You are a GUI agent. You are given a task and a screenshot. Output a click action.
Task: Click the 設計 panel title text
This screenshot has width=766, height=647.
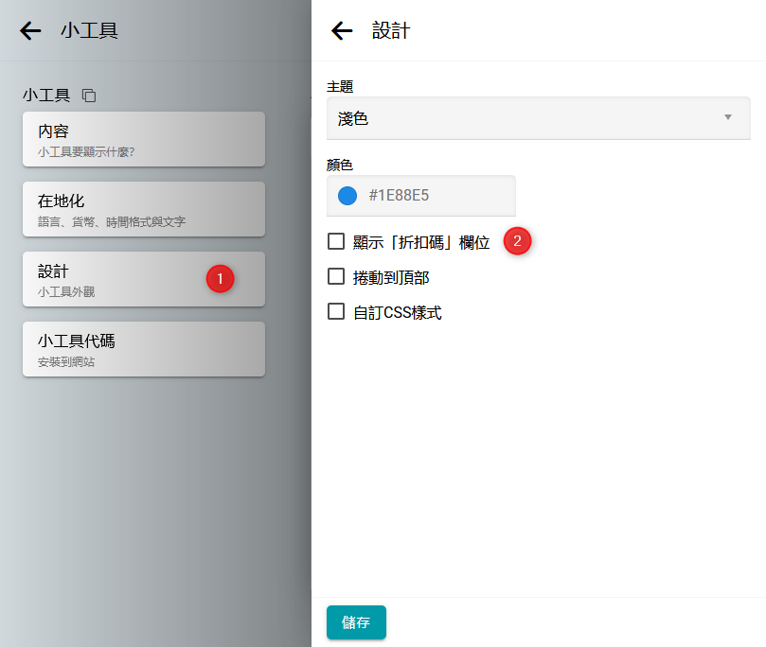point(391,31)
